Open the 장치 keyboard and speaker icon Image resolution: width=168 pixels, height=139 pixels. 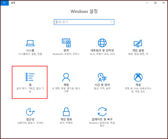pos(66,43)
